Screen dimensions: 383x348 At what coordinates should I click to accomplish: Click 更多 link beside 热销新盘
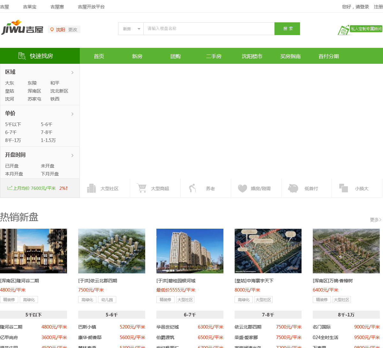tap(376, 220)
